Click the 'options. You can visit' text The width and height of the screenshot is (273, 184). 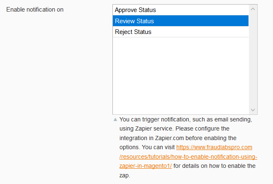147,147
